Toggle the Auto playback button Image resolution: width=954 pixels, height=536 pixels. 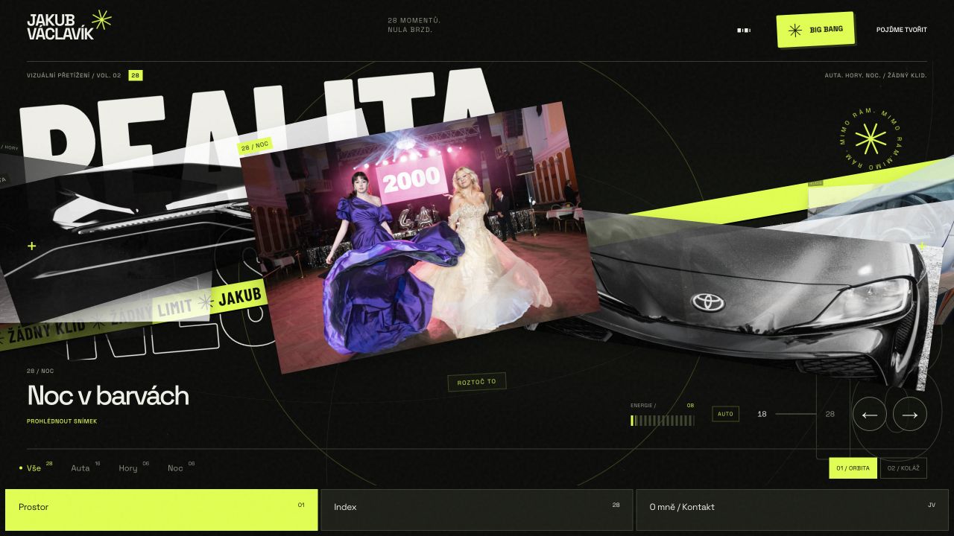[x=725, y=414]
